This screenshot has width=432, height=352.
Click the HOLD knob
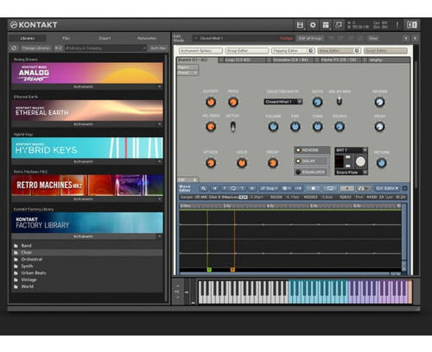coord(242,163)
